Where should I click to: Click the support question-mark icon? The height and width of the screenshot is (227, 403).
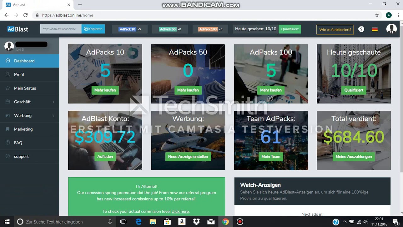coord(8,156)
